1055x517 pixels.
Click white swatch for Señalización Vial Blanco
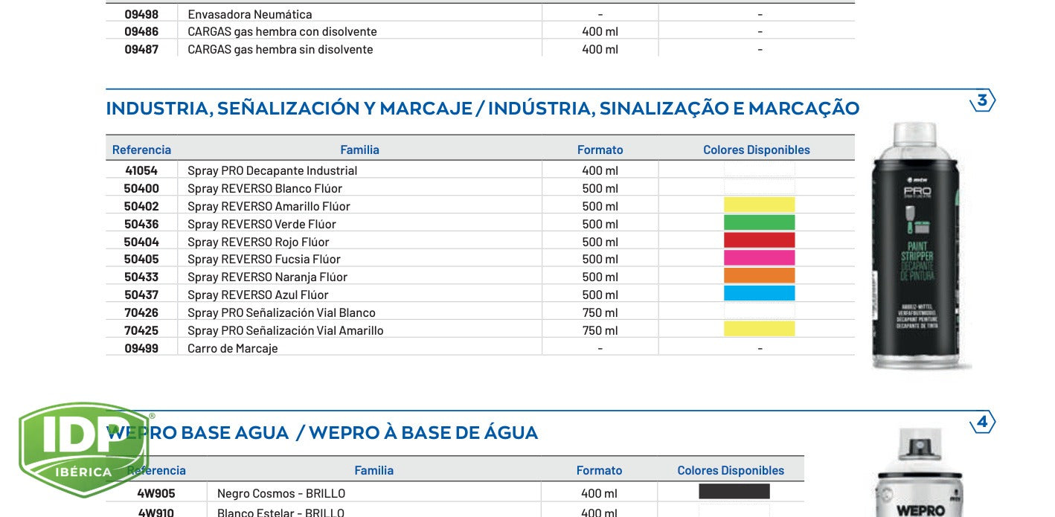pyautogui.click(x=759, y=312)
